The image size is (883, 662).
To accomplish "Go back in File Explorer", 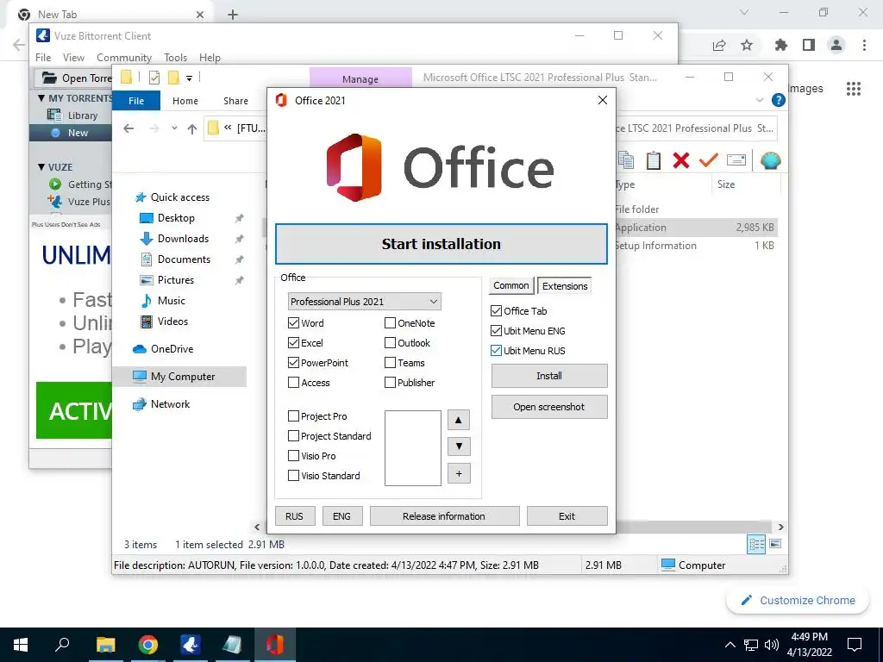I will coord(129,128).
